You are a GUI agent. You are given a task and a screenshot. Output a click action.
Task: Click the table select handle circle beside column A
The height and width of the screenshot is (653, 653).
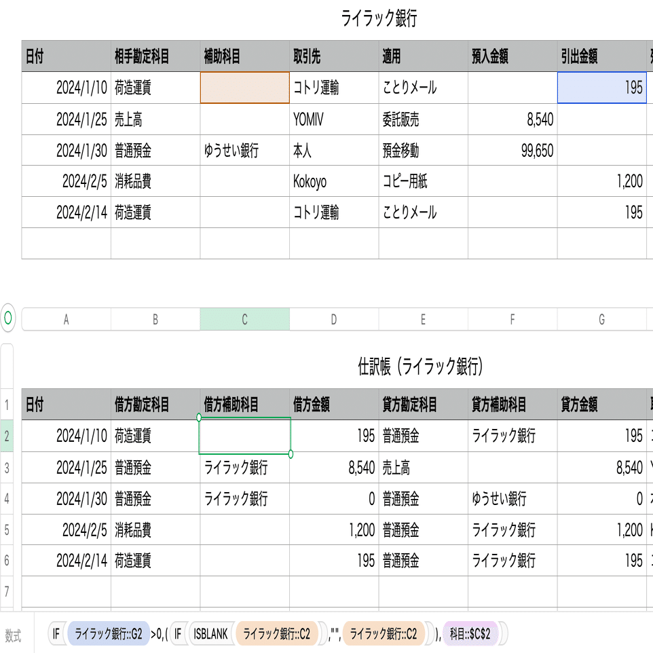[x=8, y=318]
